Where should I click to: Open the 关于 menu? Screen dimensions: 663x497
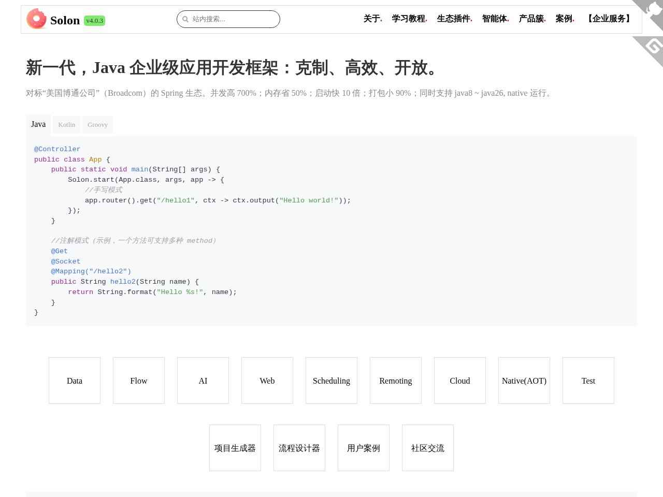tap(373, 19)
